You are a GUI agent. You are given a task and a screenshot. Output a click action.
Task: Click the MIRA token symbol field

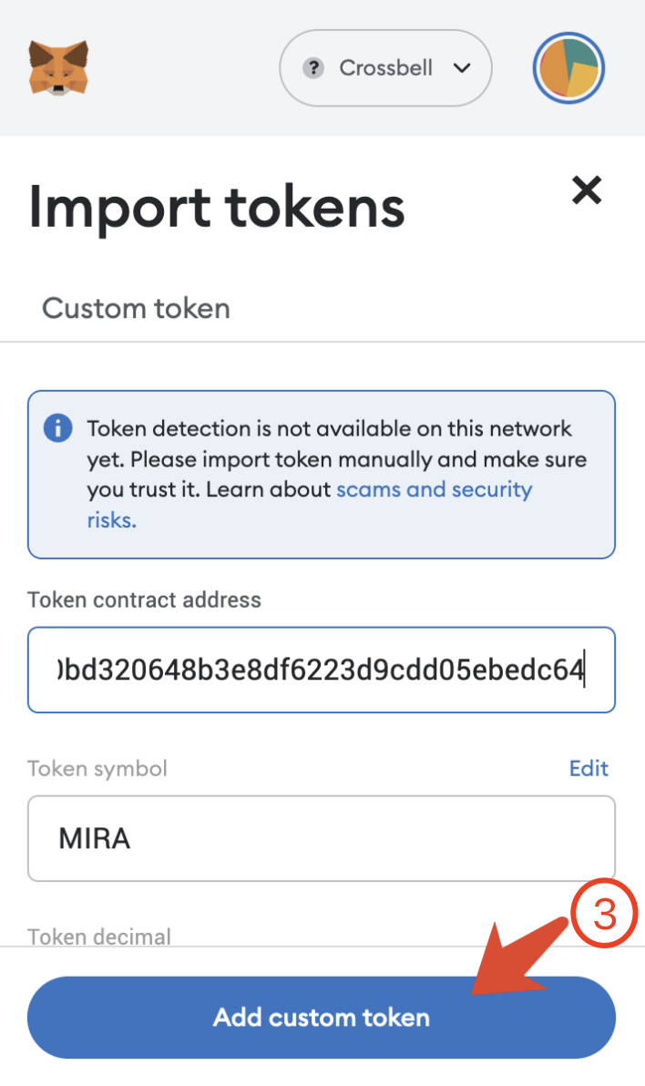(x=321, y=839)
